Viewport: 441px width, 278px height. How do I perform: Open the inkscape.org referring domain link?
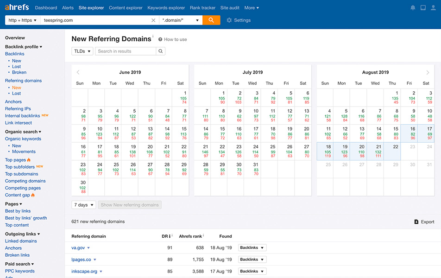[84, 272]
